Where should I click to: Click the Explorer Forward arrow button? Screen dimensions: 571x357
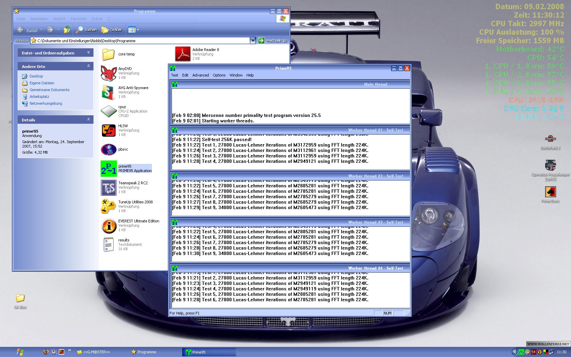click(50, 30)
